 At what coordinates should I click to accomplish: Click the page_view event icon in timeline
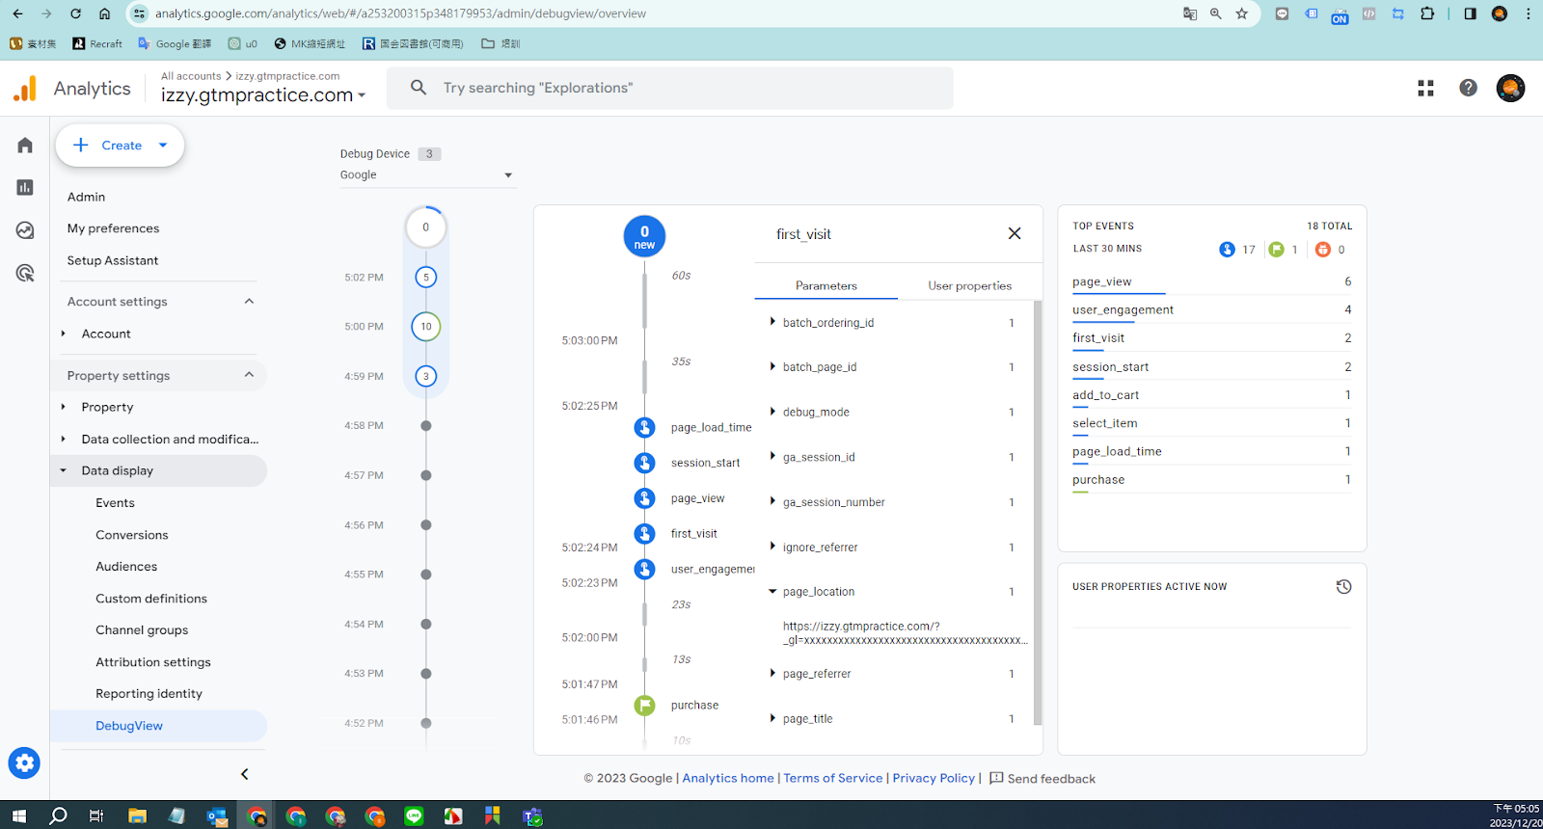[644, 498]
